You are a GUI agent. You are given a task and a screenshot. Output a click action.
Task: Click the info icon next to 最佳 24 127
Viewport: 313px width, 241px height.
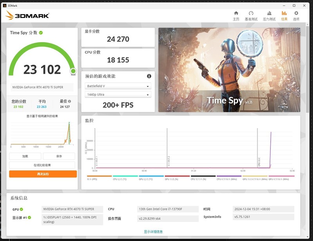(69, 101)
